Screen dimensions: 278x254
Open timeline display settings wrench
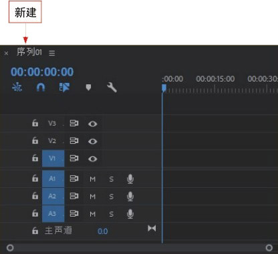tap(112, 88)
